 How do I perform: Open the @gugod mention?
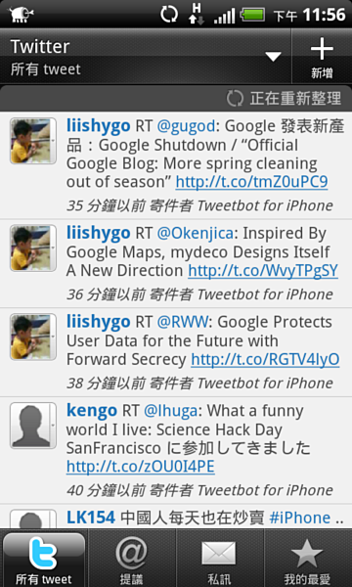[186, 127]
